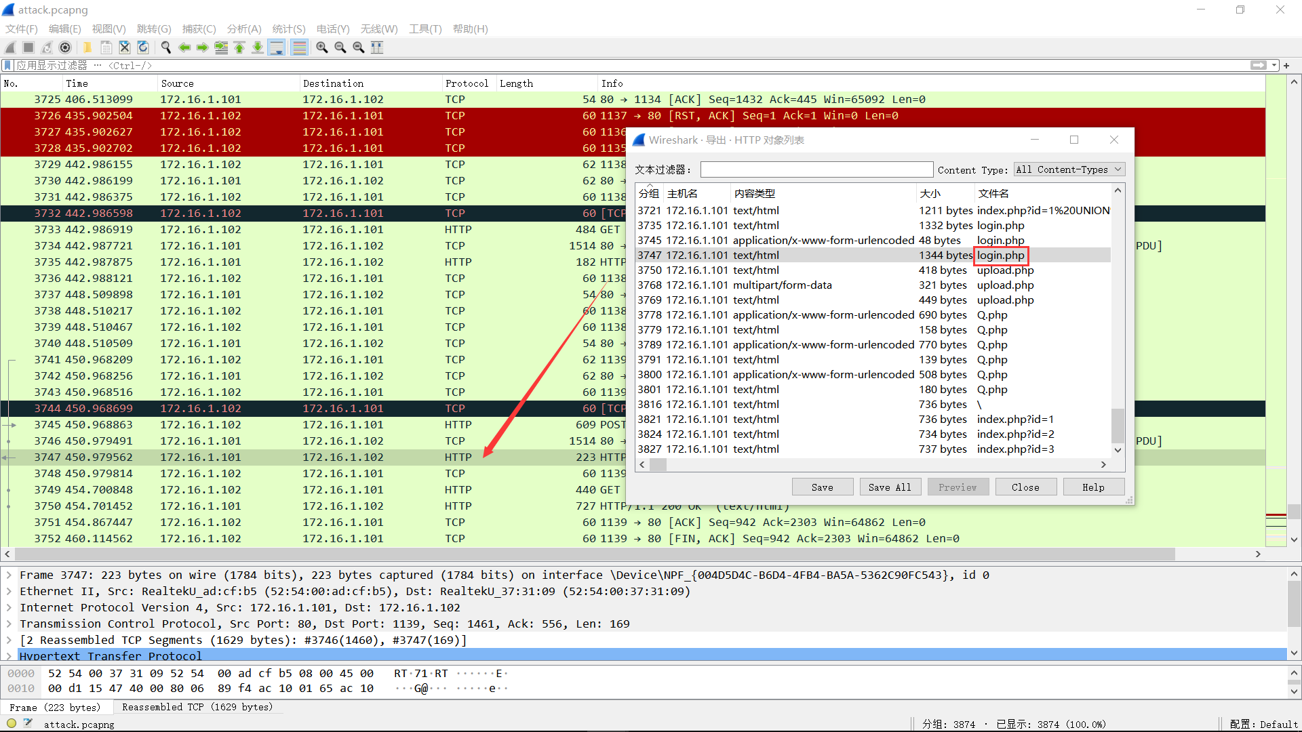The image size is (1302, 732).
Task: Select packet 3733 HTTP GET row
Action: [312, 230]
